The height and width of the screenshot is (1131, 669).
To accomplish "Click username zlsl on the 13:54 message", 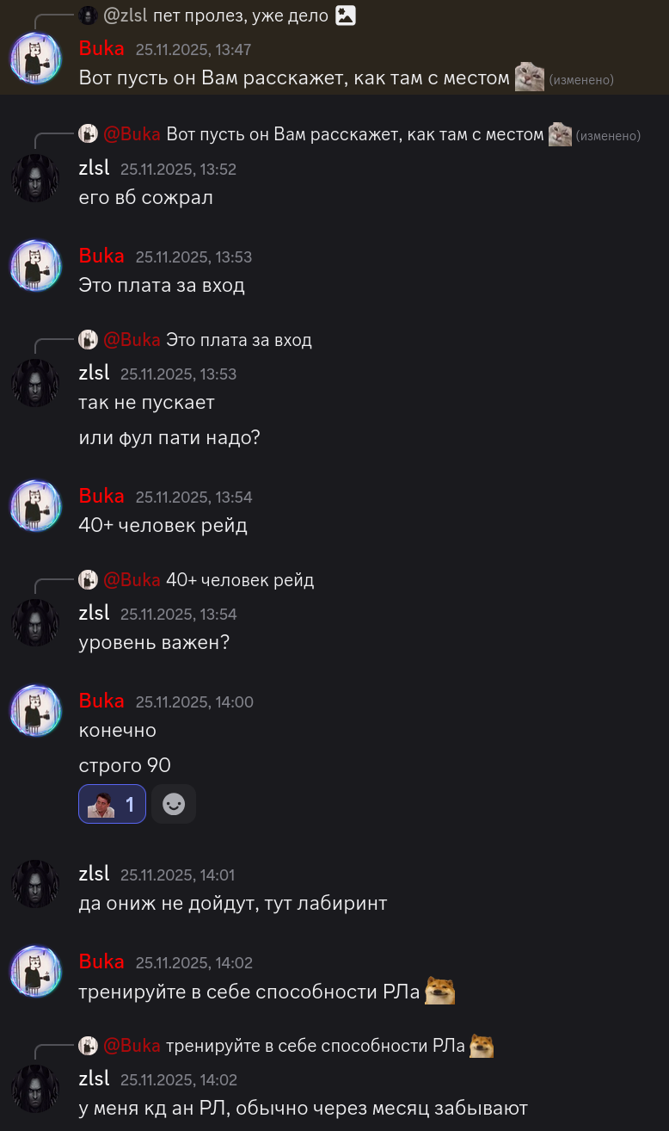I will click(94, 613).
